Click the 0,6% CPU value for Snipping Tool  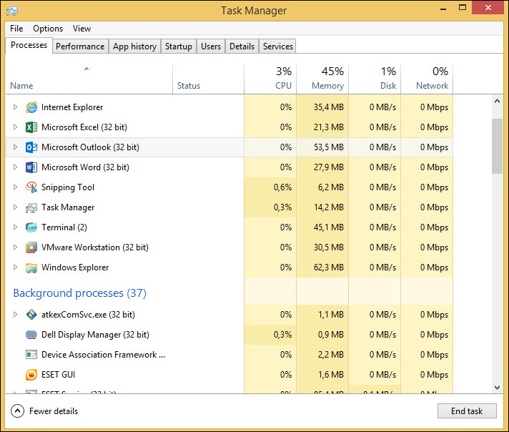[x=282, y=187]
